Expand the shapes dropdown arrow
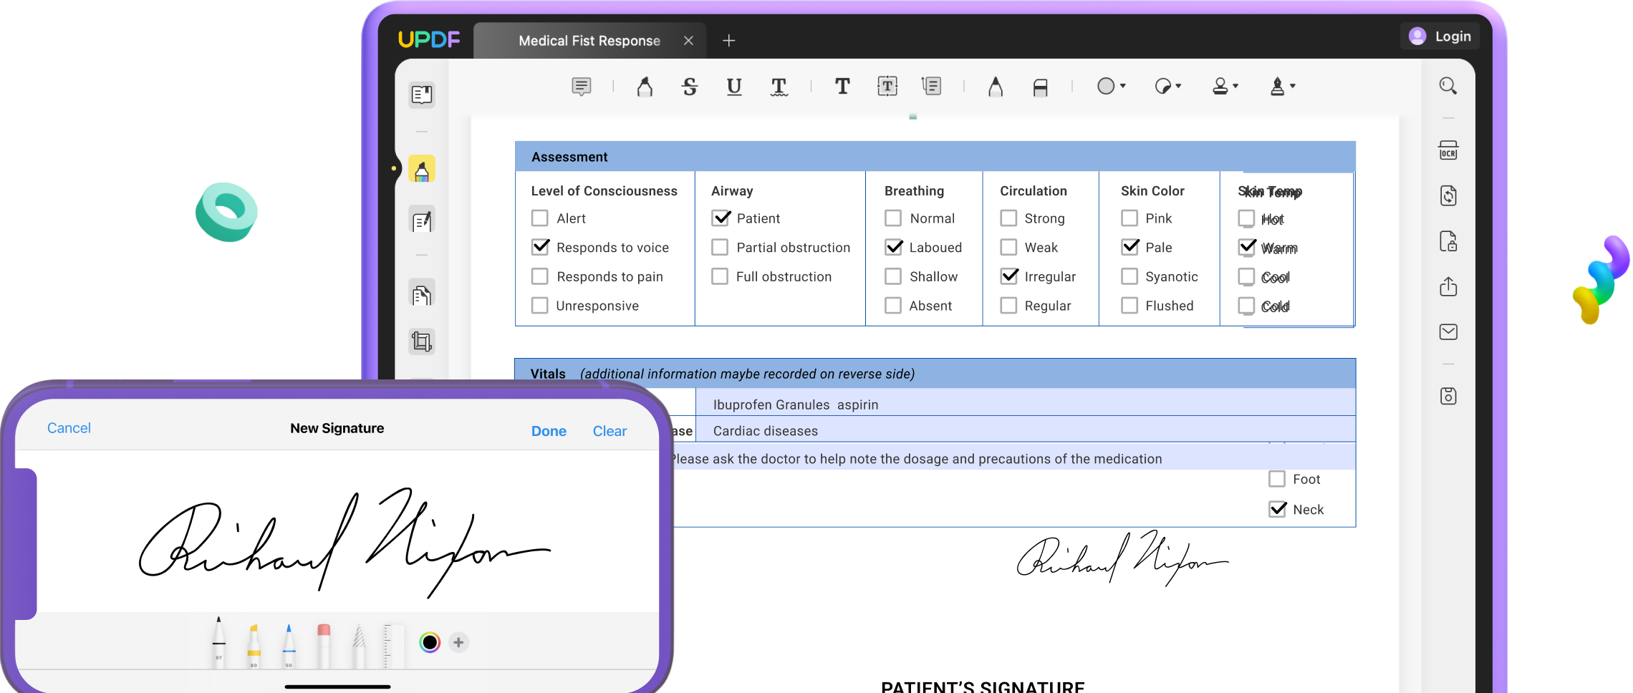The width and height of the screenshot is (1633, 693). 1122,87
